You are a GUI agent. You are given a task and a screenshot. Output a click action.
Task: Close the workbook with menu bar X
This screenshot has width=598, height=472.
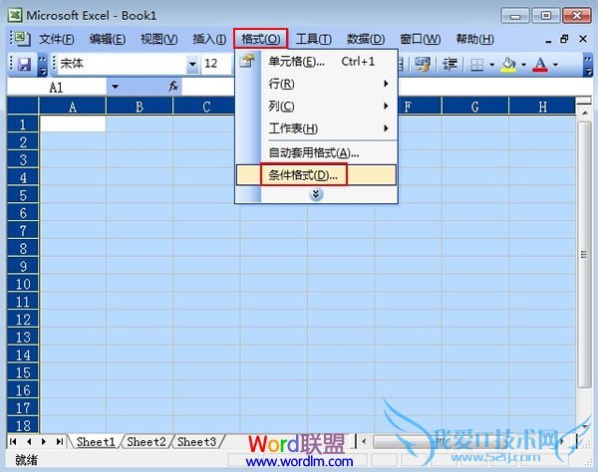[x=583, y=39]
